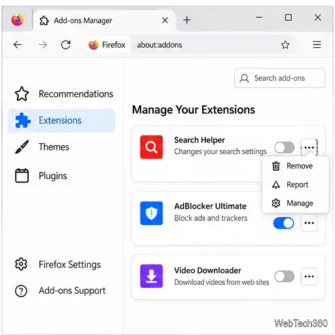The image size is (335, 335).
Task: Maximize the Firefox window
Action: pyautogui.click(x=289, y=17)
